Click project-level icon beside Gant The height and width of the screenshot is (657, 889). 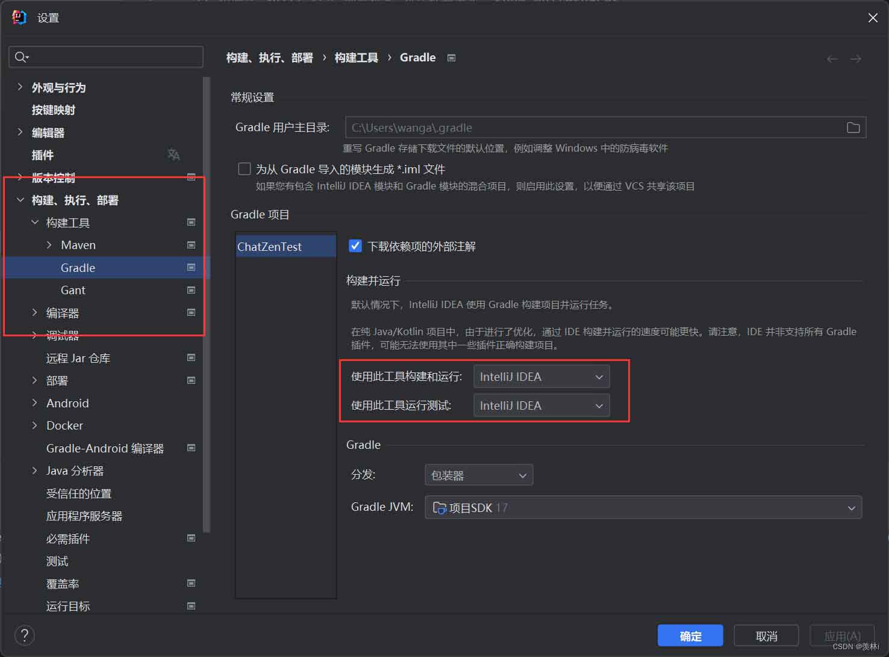point(191,290)
